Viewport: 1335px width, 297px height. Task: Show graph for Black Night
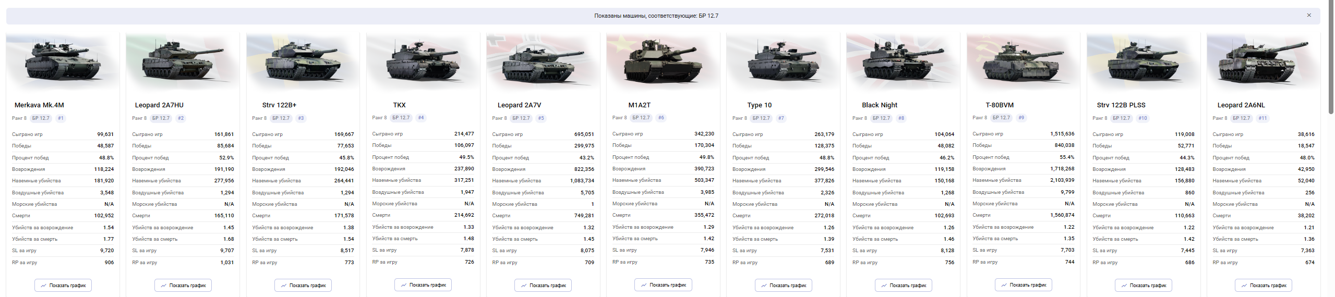(x=903, y=286)
